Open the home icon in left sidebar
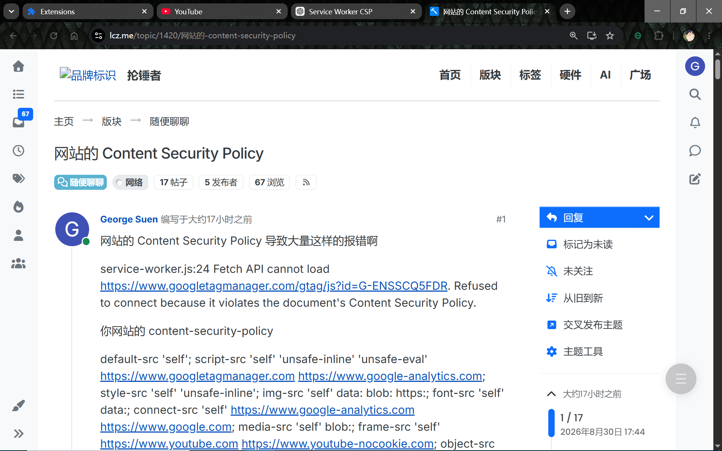Screen dimensions: 722x451 [18, 66]
